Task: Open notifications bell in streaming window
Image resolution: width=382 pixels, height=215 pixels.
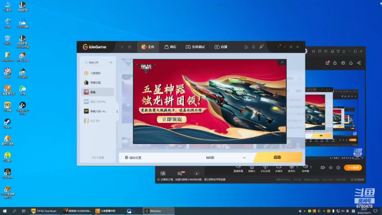Action: coord(351,63)
